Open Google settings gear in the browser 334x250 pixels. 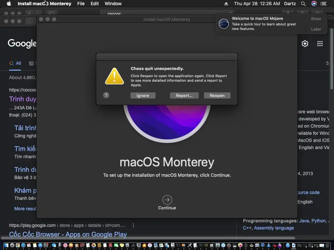pos(305,44)
